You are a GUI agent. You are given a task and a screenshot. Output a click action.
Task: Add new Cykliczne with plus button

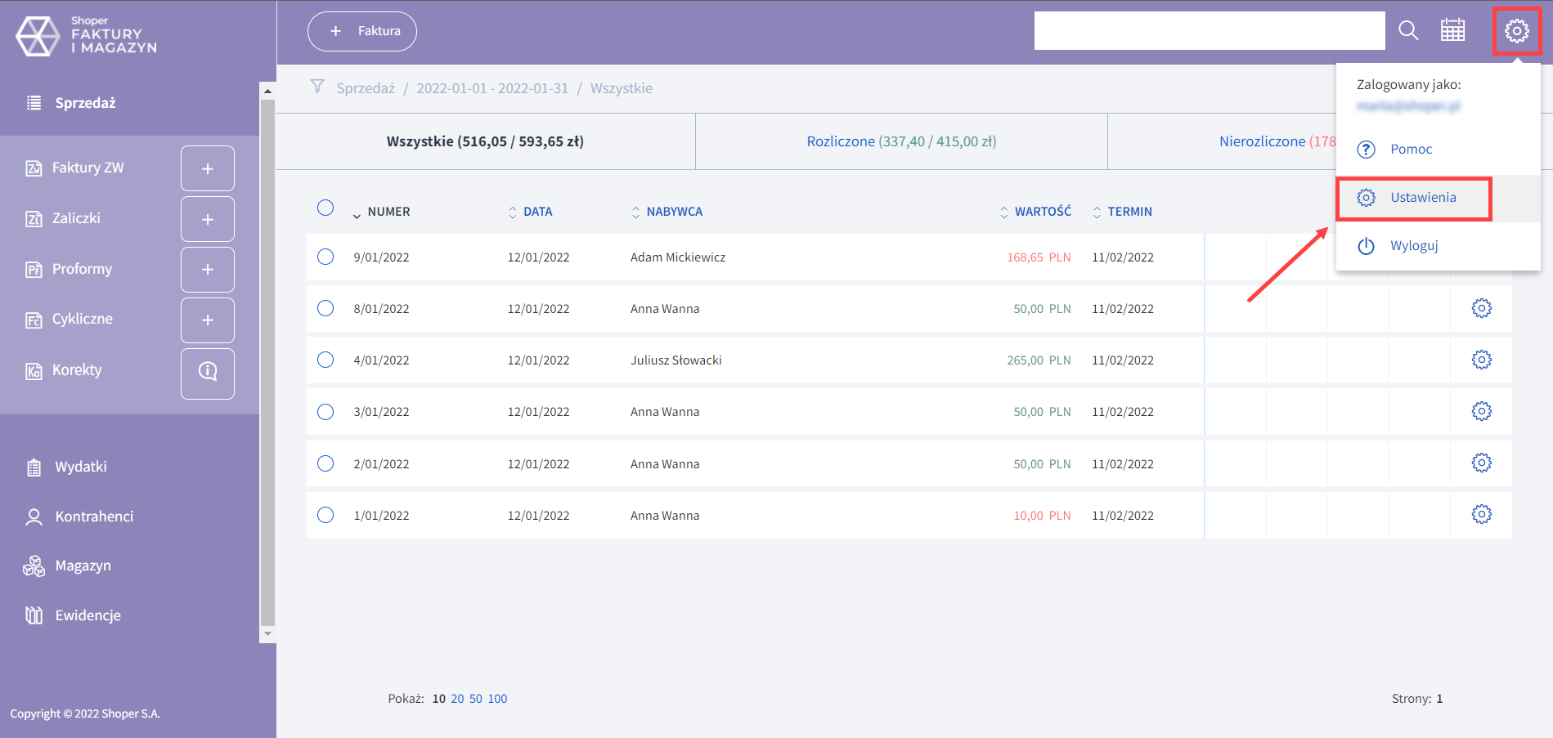(208, 320)
